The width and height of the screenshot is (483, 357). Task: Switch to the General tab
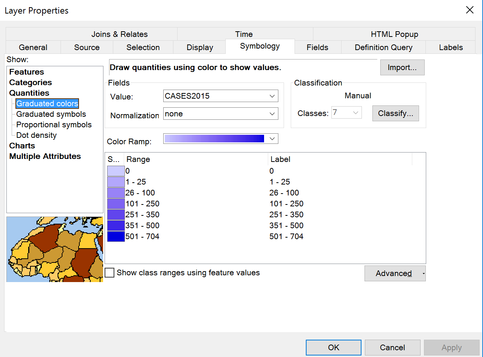tap(33, 47)
